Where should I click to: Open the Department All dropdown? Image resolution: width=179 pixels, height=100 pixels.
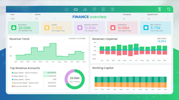pos(158,19)
